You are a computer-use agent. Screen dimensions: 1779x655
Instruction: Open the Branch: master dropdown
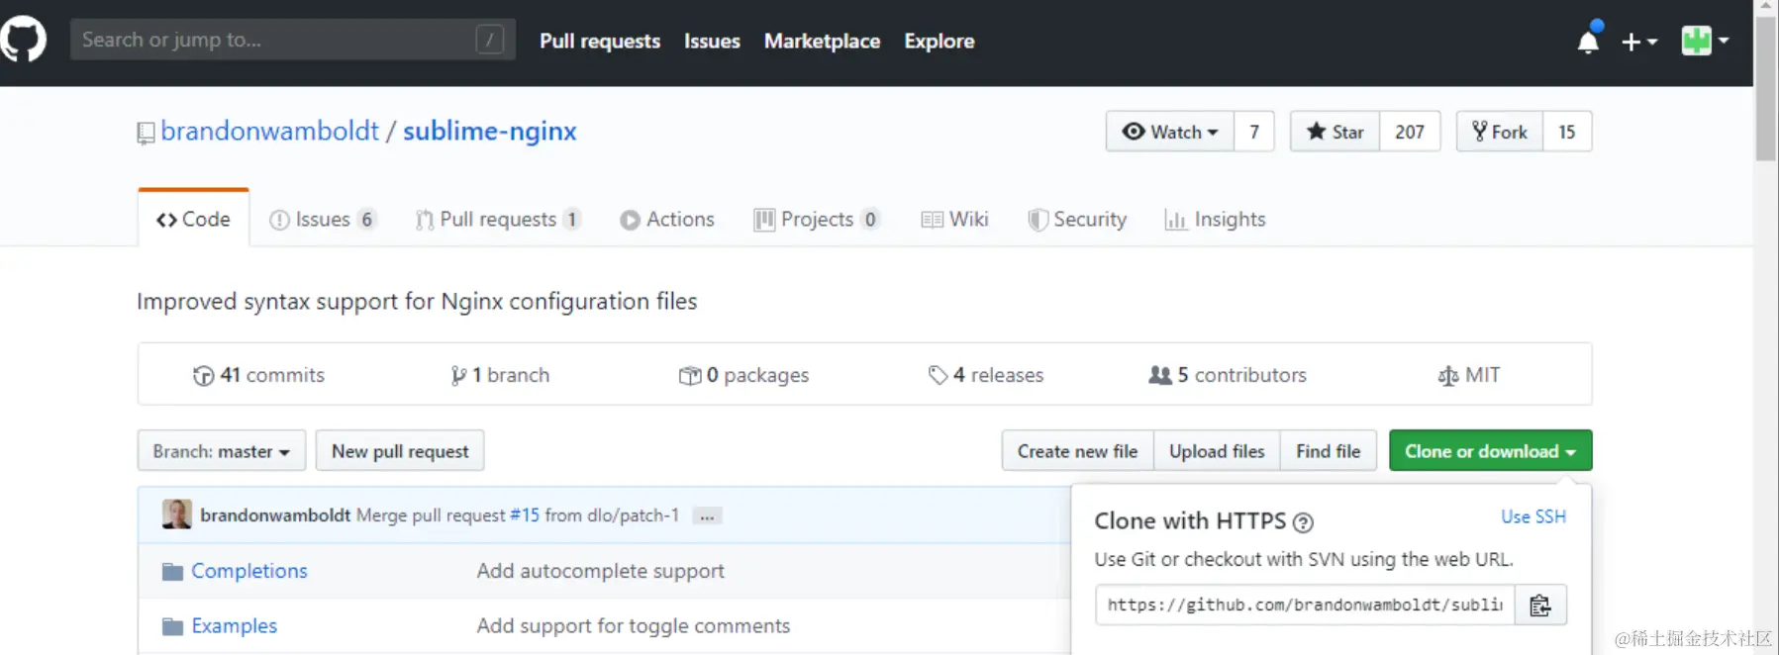222,451
